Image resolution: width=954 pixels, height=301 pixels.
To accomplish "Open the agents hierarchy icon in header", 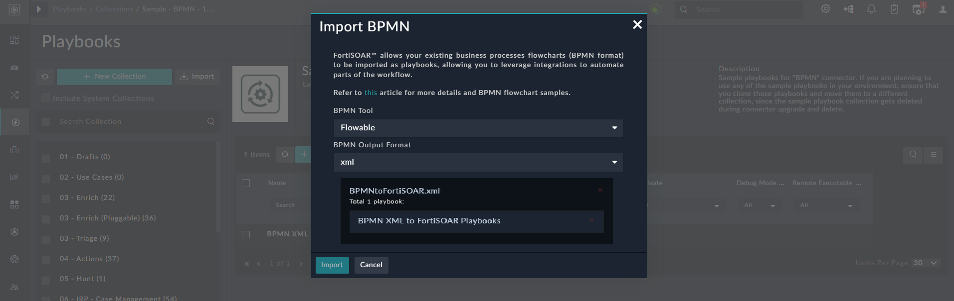I will point(848,9).
